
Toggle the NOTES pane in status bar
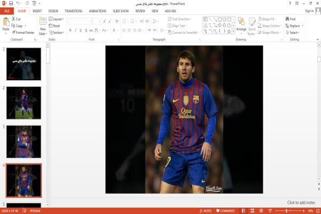tap(205, 211)
